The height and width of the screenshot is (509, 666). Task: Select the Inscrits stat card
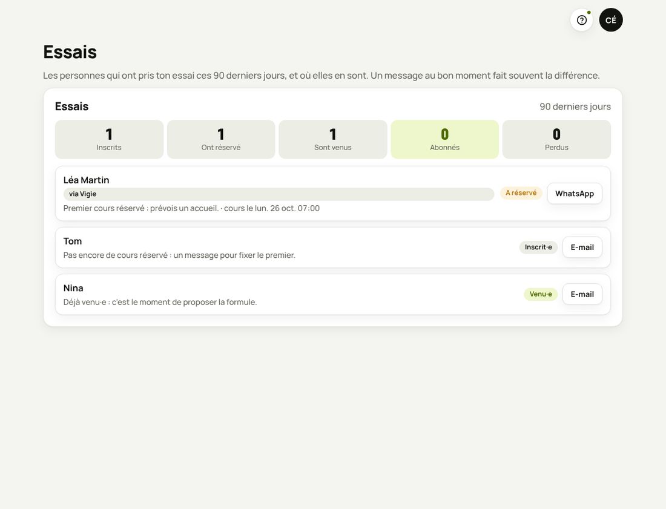pyautogui.click(x=109, y=139)
